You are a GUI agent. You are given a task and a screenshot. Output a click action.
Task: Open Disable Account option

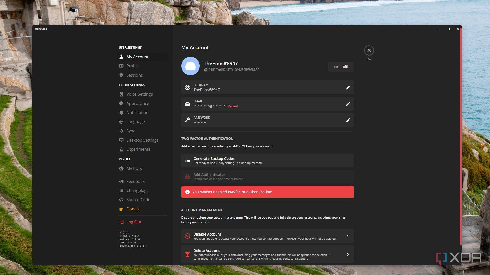click(267, 236)
